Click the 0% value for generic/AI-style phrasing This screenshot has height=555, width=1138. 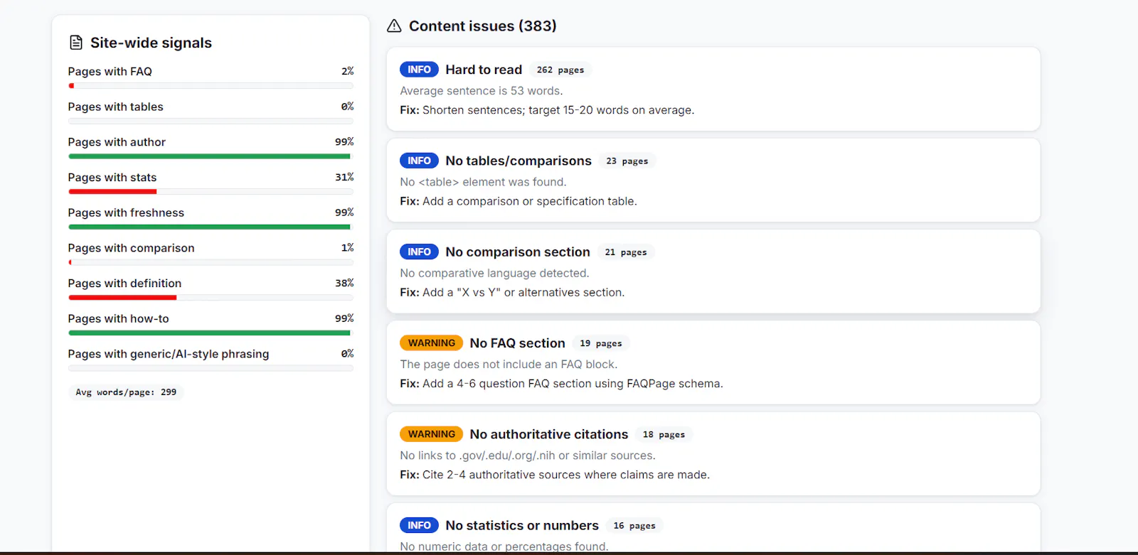[x=347, y=353]
